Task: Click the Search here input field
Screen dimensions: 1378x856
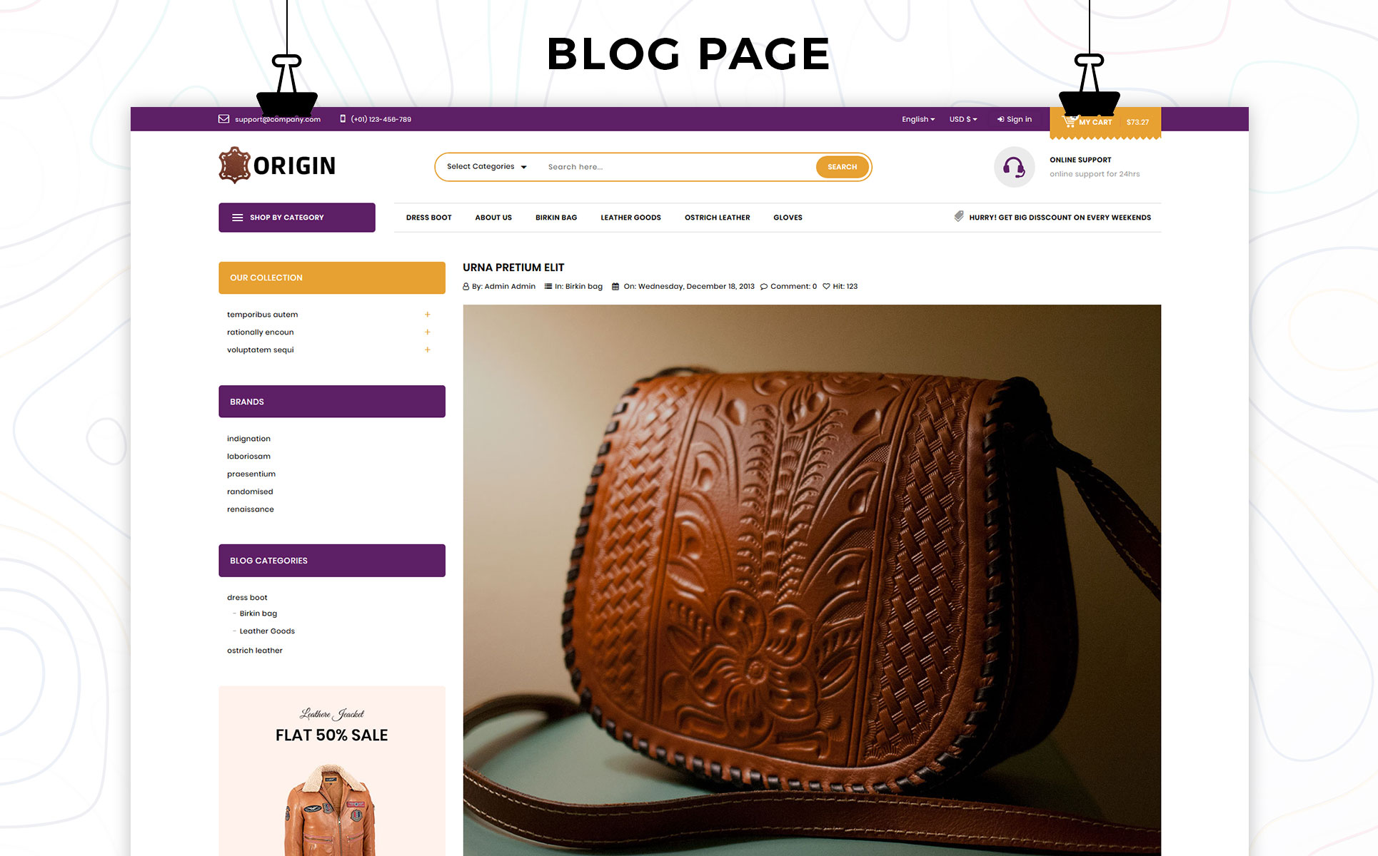Action: (678, 167)
